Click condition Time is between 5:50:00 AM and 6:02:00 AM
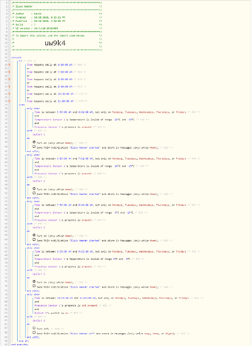This screenshot has width=252, height=346. [110, 112]
